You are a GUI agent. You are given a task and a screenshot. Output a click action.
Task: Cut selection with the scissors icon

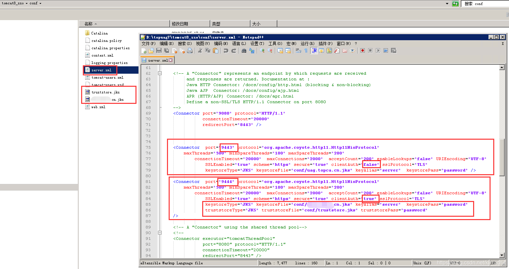tap(200, 51)
